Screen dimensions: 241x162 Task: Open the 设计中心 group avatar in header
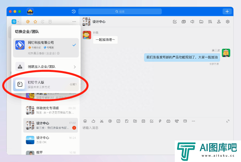pos(86,22)
